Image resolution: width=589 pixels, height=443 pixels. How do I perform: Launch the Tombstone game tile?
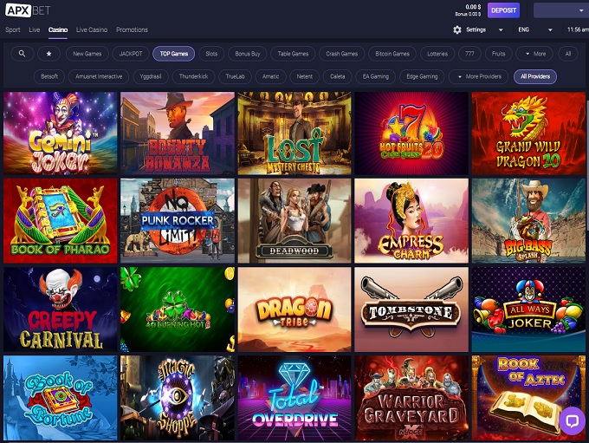pyautogui.click(x=411, y=309)
